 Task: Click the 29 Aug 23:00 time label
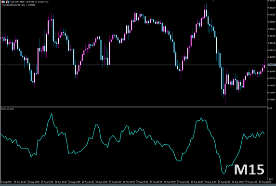coord(265,182)
